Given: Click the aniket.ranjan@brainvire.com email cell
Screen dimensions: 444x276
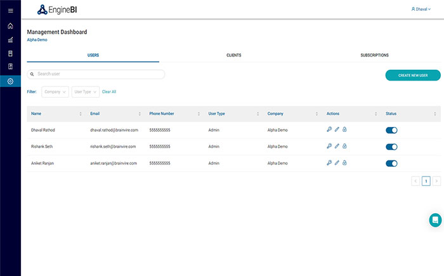Looking at the screenshot, I should click(114, 163).
